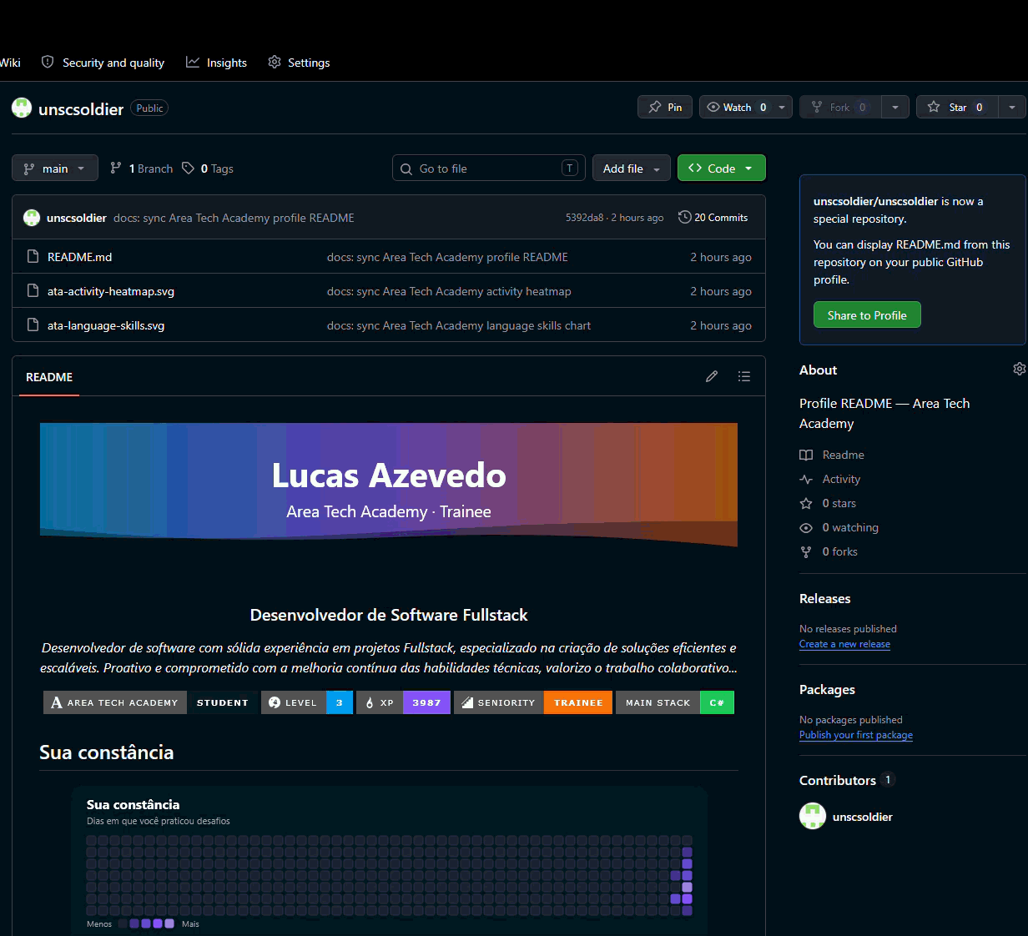1028x936 pixels.
Task: Open the About settings gear icon
Action: pos(1020,369)
